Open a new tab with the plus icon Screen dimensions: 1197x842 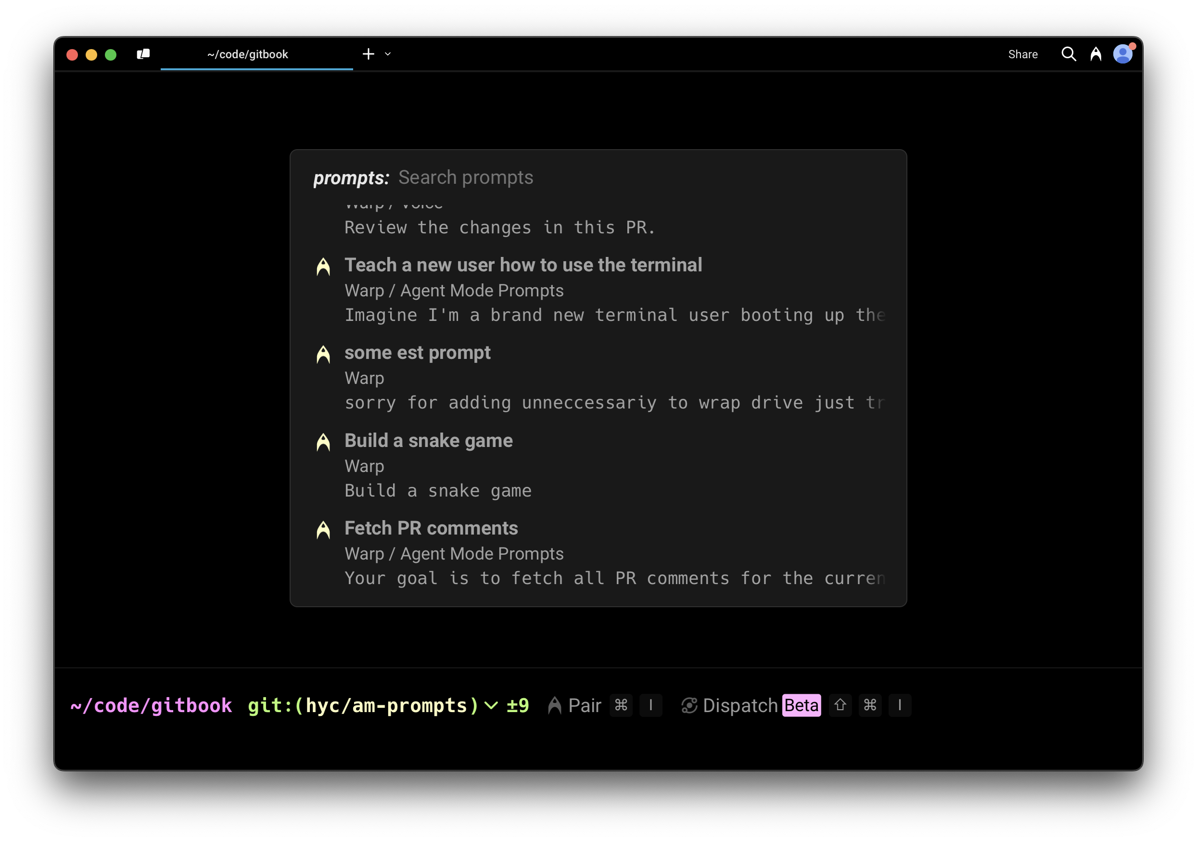click(369, 54)
